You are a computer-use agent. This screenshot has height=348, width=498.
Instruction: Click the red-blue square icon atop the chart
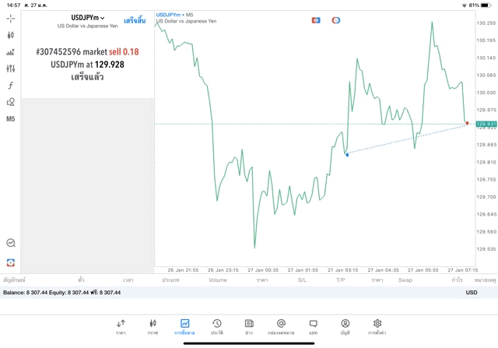click(316, 20)
